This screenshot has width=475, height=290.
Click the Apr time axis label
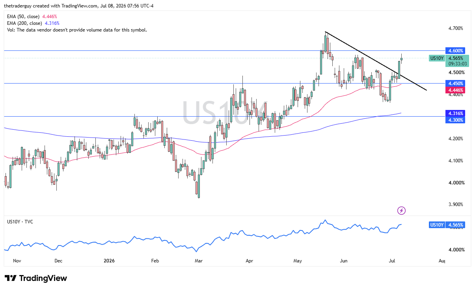point(249,261)
